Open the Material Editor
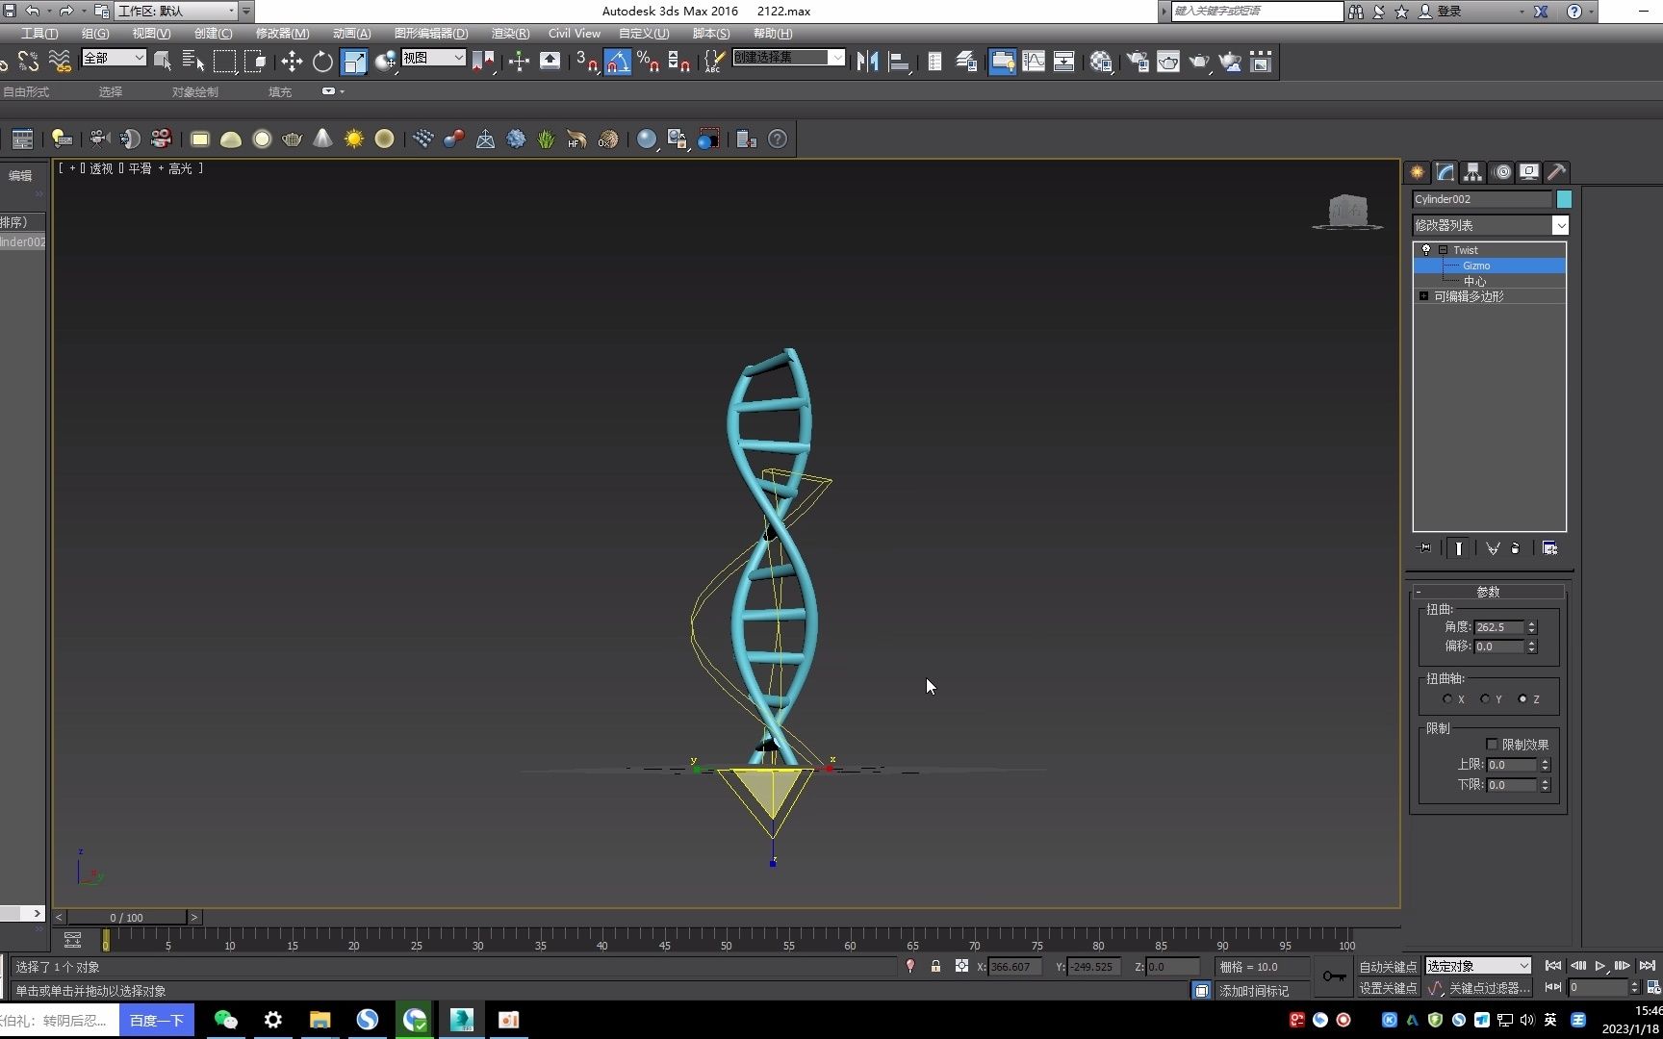Viewport: 1663px width, 1039px height. pos(1101,61)
